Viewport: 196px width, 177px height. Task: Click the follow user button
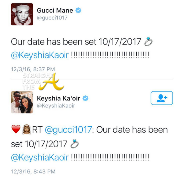click(162, 98)
